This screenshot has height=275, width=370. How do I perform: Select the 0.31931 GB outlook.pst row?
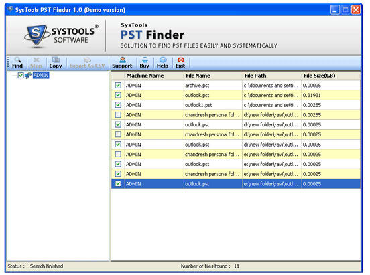click(236, 95)
